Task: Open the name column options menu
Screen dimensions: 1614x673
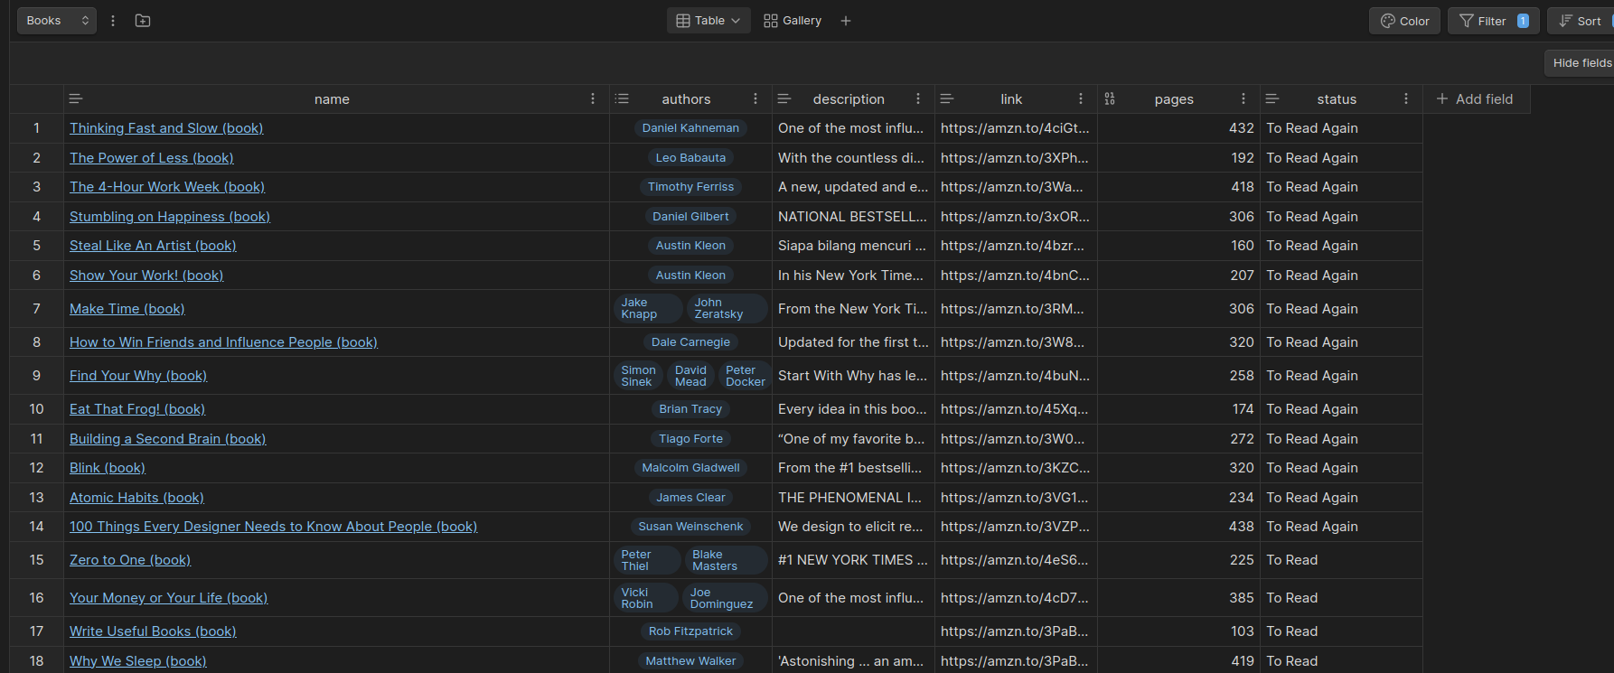Action: click(593, 99)
